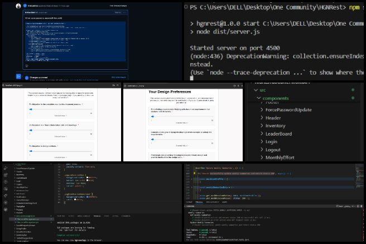Open Extensions in the bottom-left VS Code activity bar
Image resolution: width=366 pixels, height=244 pixels.
(6, 175)
